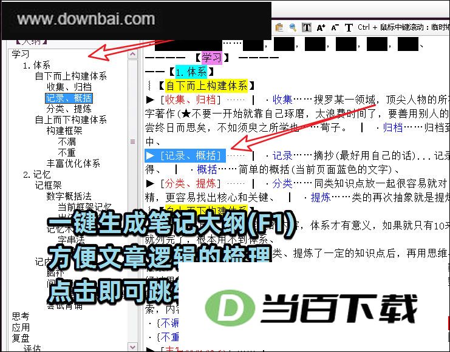Screen dimensions: 450x352
Task: Select 构建框架 outline node
Action: click(64, 130)
